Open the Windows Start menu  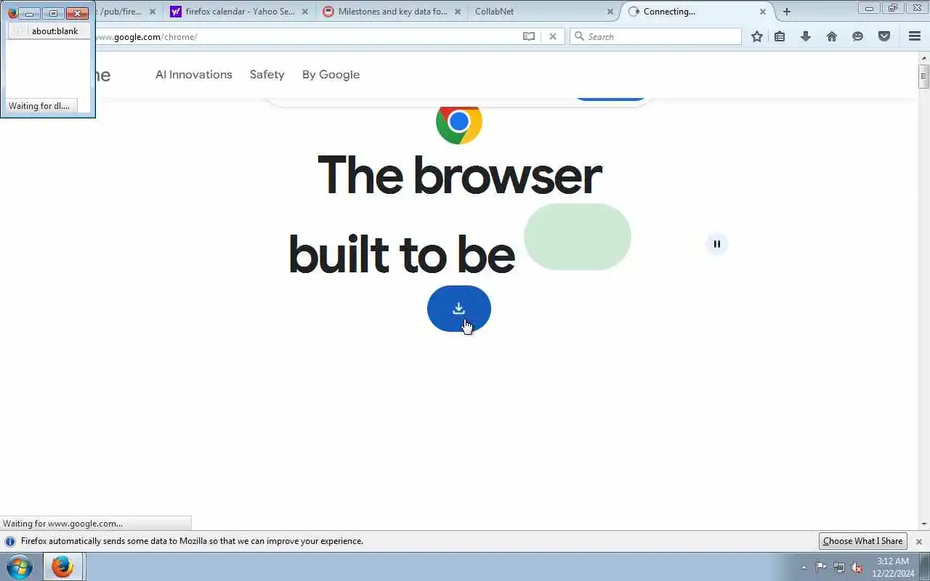click(19, 566)
